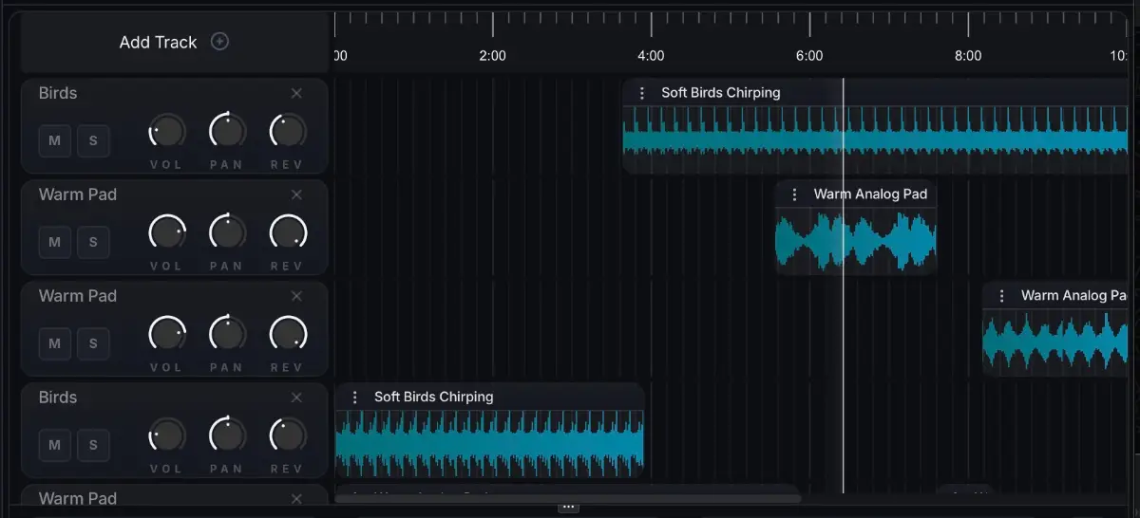Mute the first Warm Pad track
The height and width of the screenshot is (518, 1140).
point(54,242)
